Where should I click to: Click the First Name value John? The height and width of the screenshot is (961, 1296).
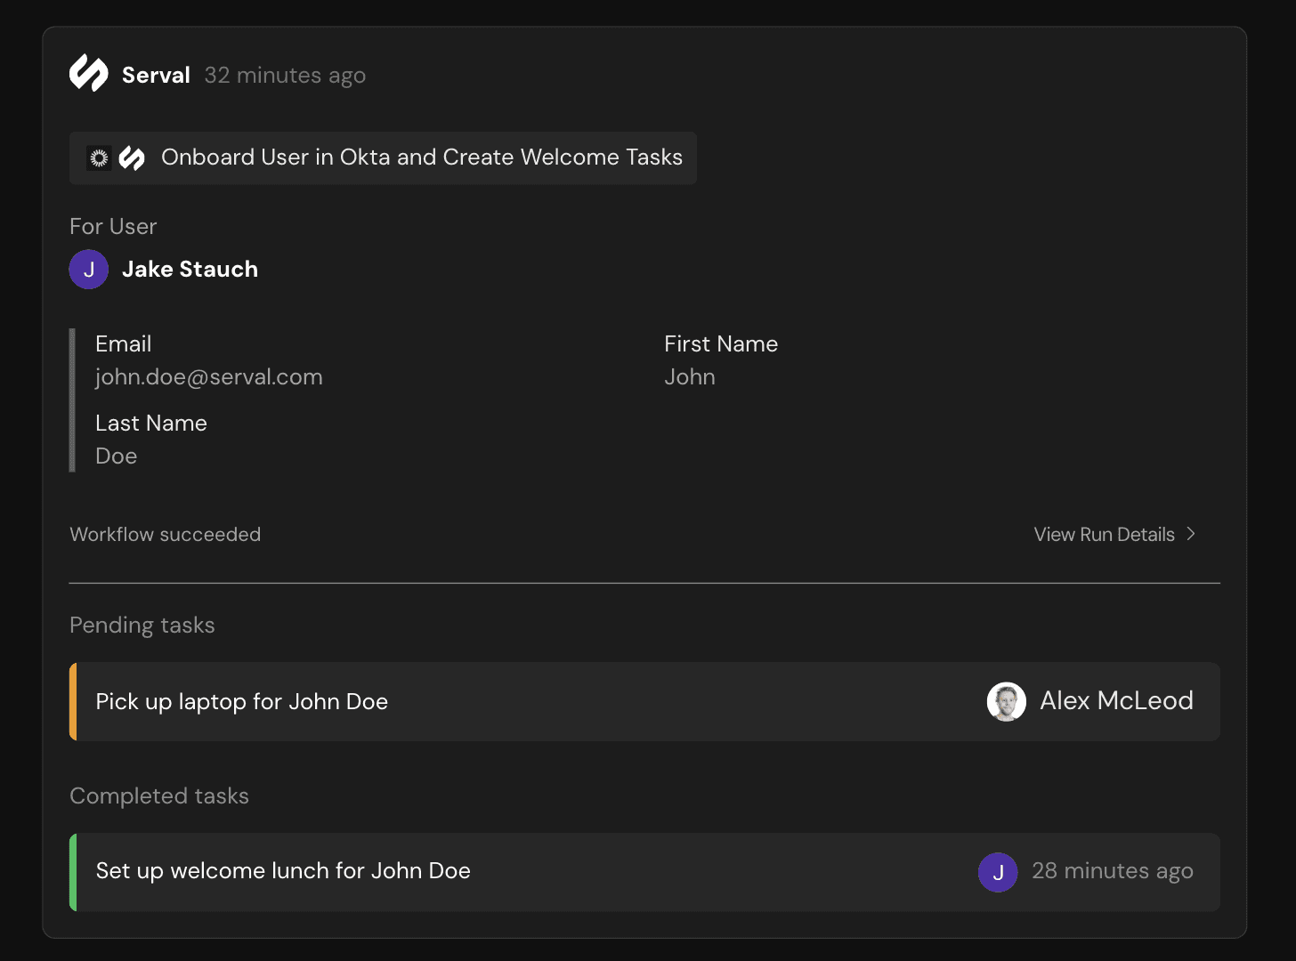pos(690,377)
